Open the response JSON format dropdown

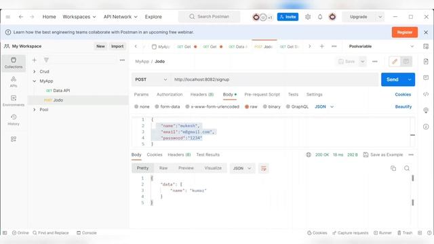(x=242, y=168)
